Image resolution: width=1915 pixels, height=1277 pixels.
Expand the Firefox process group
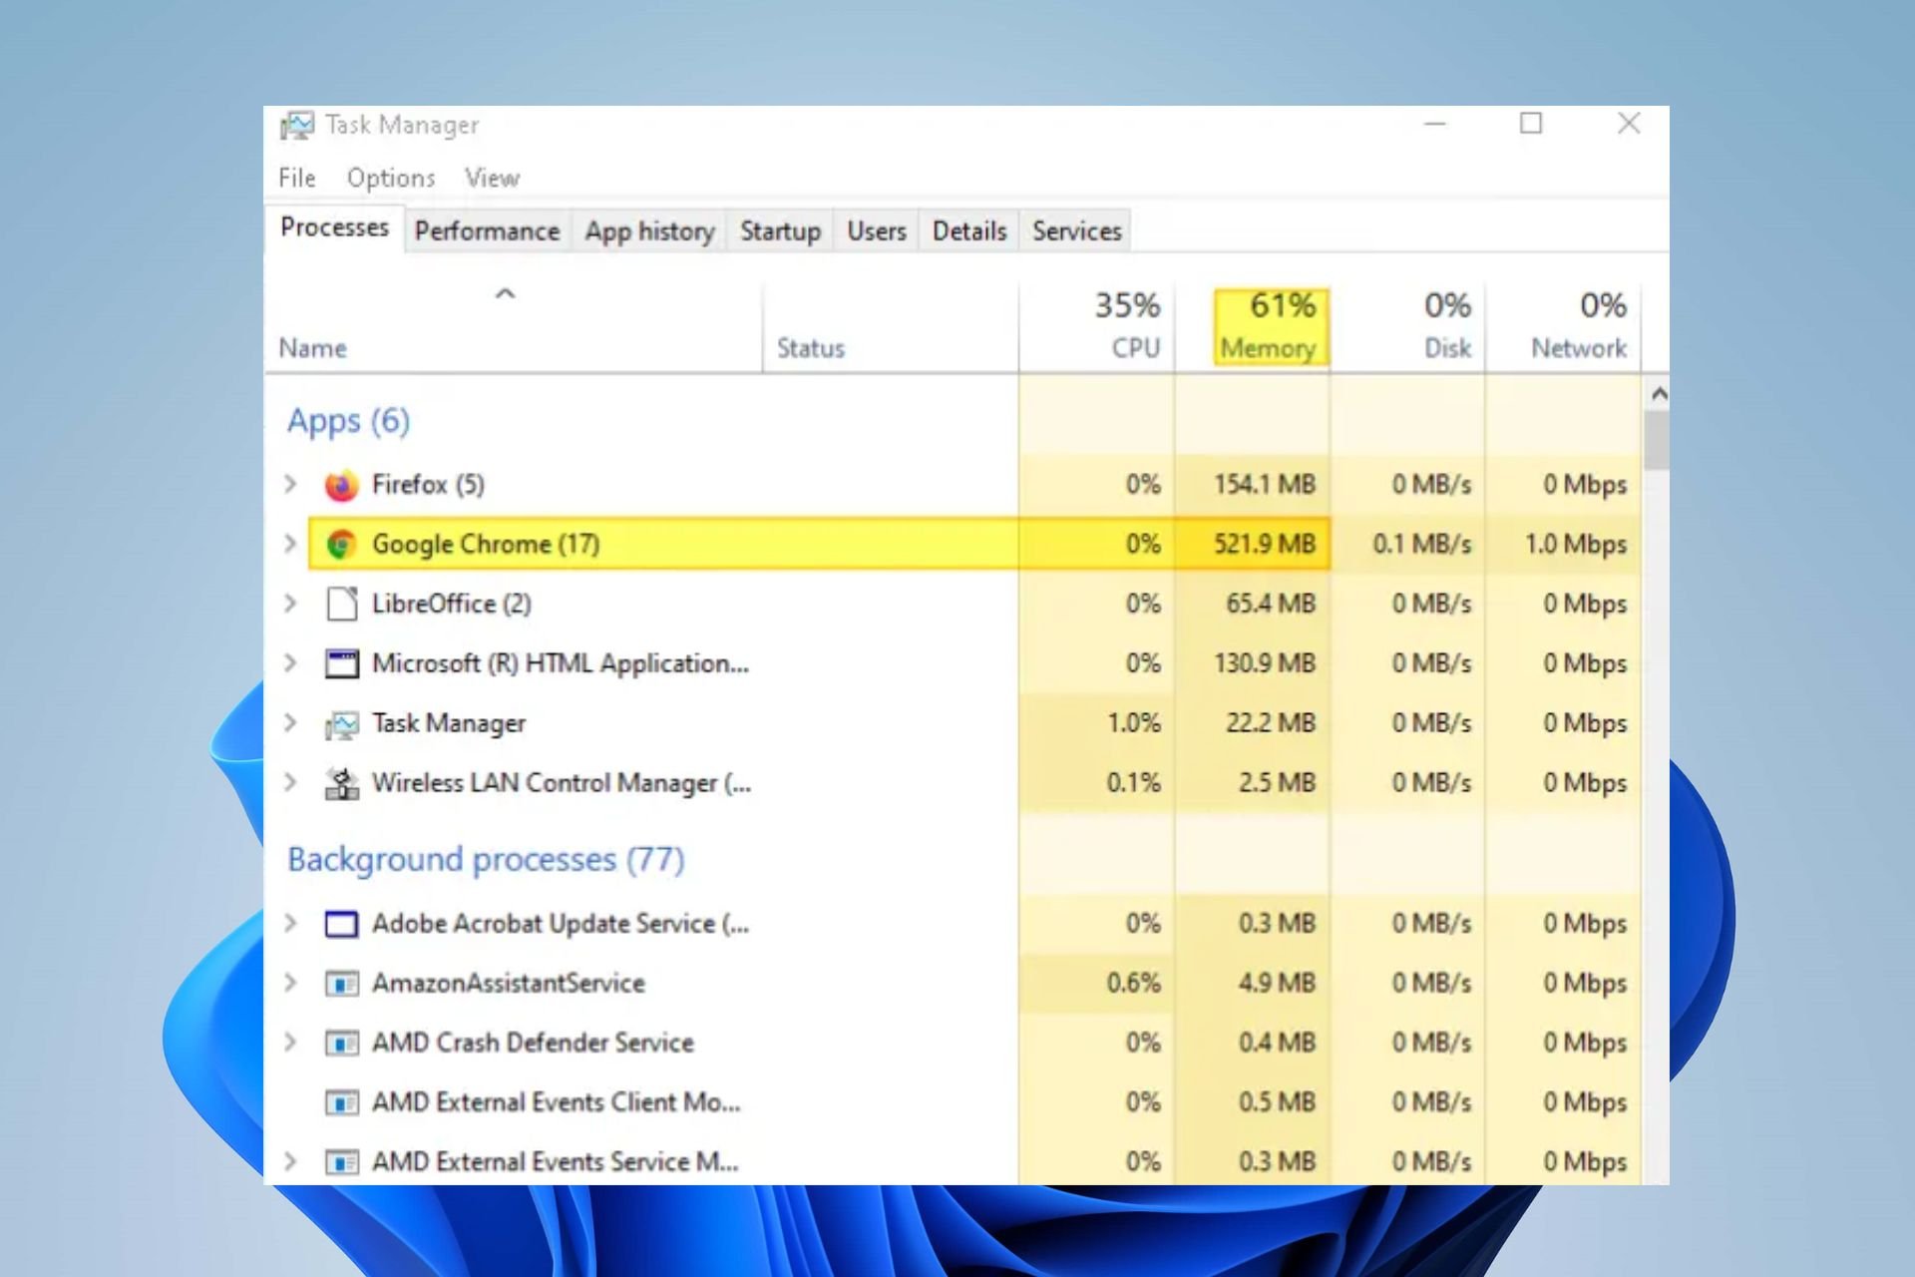(290, 484)
